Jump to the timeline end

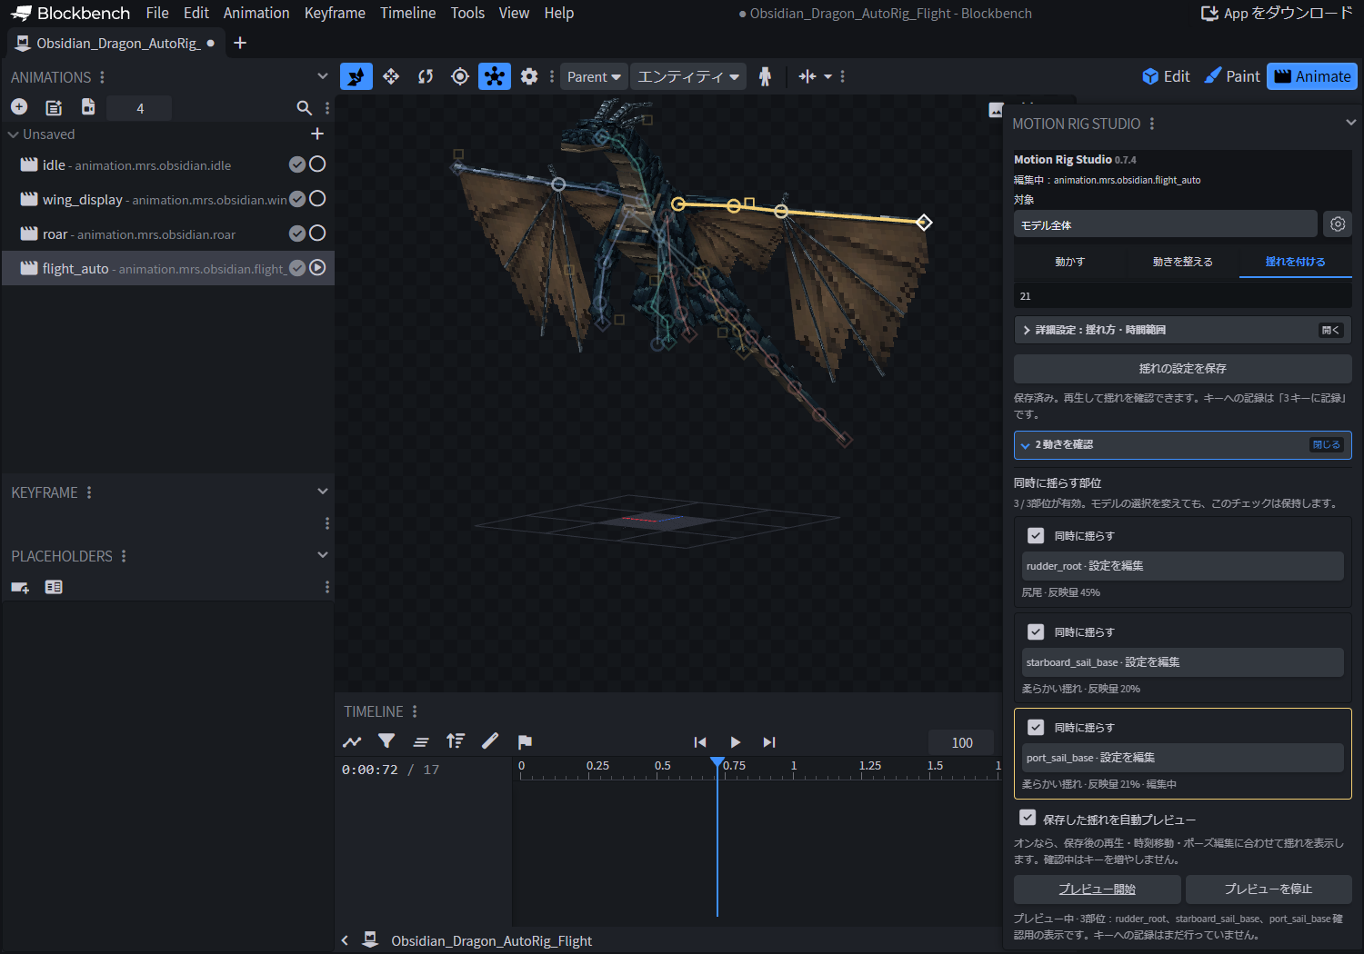point(769,742)
